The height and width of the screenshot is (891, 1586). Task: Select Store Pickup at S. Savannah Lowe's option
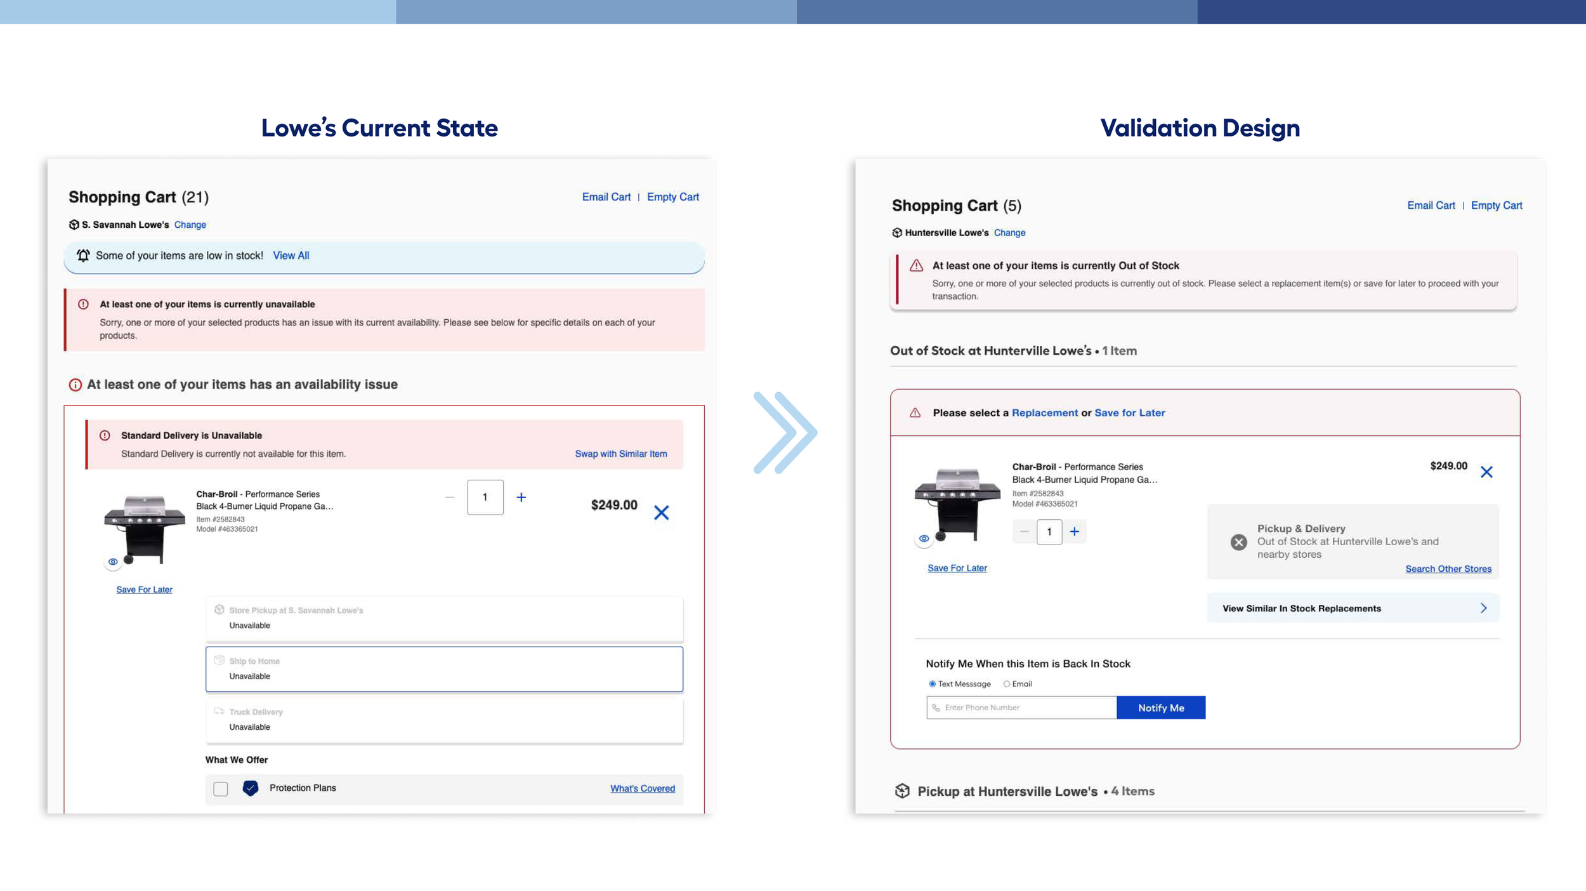pyautogui.click(x=444, y=618)
